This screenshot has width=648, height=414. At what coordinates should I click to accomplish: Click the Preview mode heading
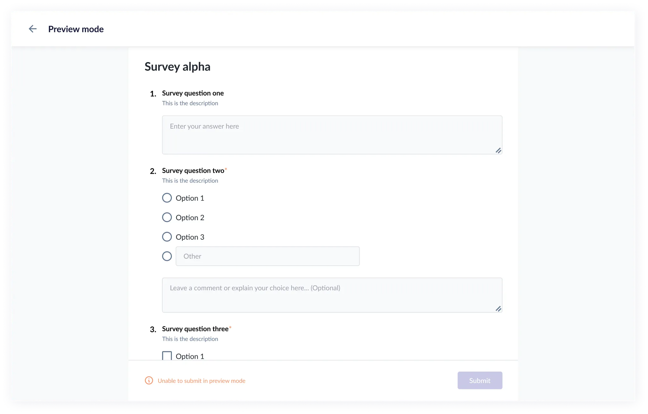point(76,29)
